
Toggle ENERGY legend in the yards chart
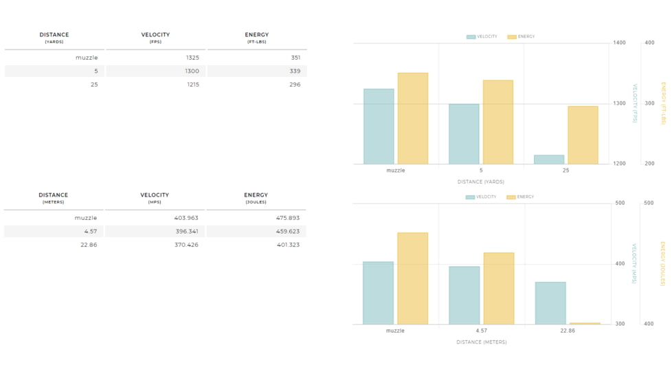click(521, 36)
